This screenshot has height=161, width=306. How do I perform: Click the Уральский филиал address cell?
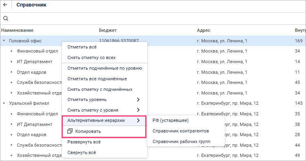click(x=228, y=103)
